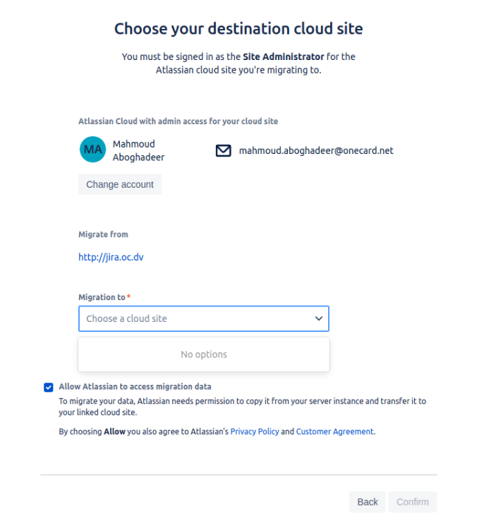
Task: Open the Customer Agreement link
Action: click(334, 431)
